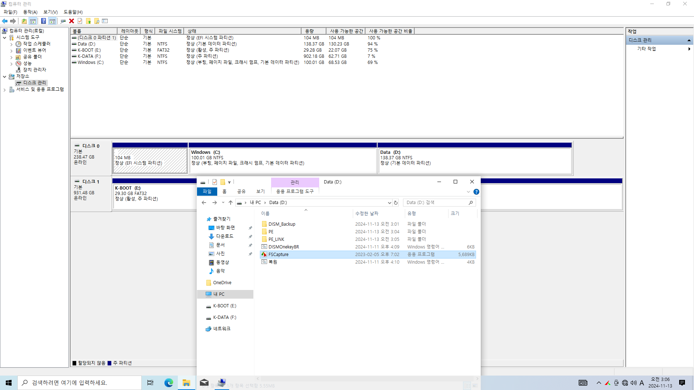Open the 응용 프로그램 도구 ribbon tab
The height and width of the screenshot is (390, 694).
pos(295,191)
